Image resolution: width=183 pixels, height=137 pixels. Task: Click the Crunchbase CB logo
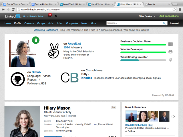tap(70, 77)
